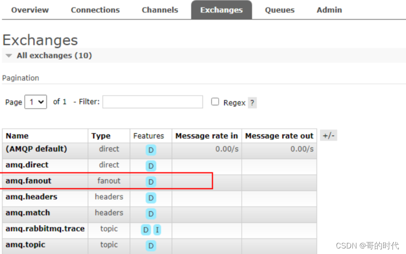Open the amq.headers exchange
Screen dimensions: 406x254
point(31,197)
